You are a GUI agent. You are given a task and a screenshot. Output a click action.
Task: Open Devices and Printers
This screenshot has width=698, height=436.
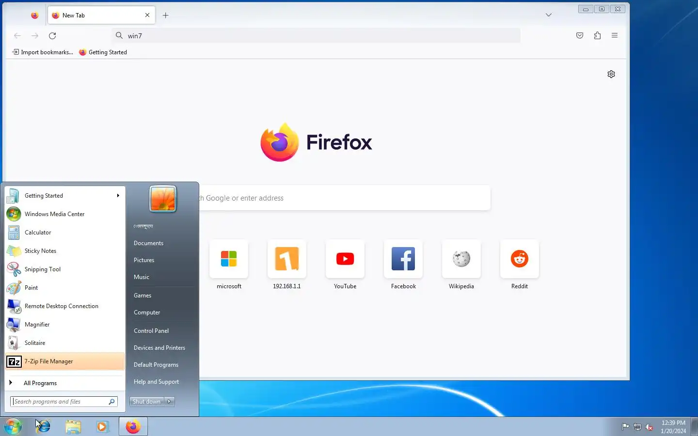point(159,348)
